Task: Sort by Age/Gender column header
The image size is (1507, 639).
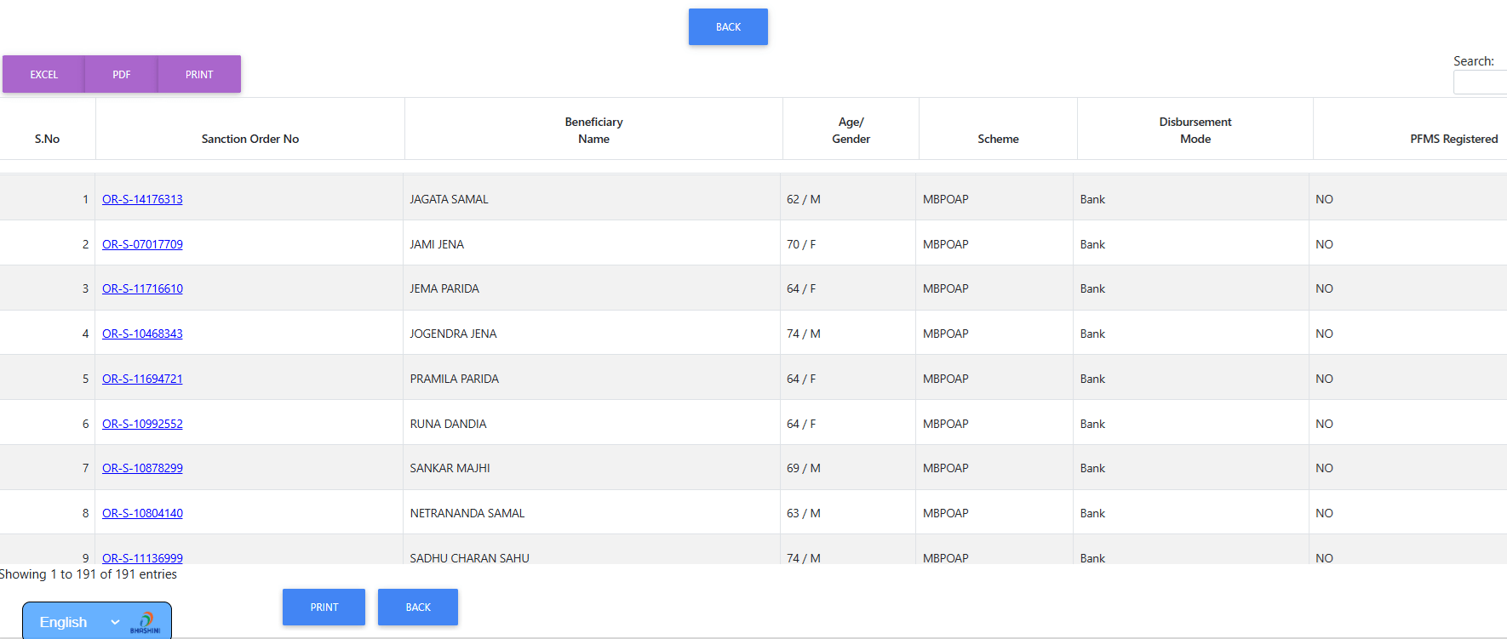Action: coord(851,130)
